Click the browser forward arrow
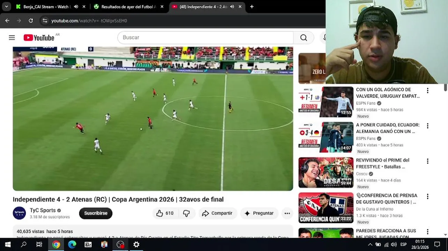This screenshot has width=448, height=251. [19, 21]
